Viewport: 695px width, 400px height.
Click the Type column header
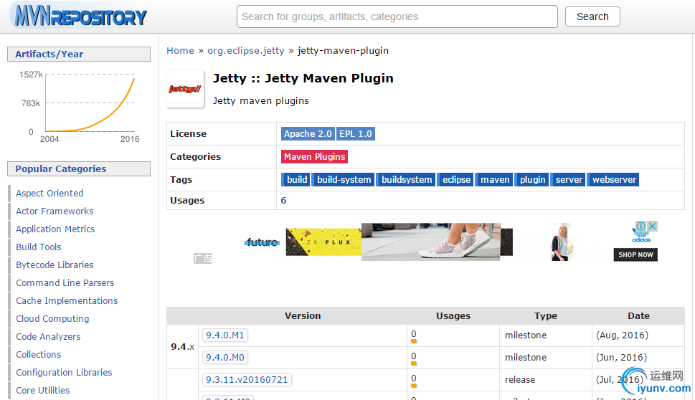pos(546,316)
